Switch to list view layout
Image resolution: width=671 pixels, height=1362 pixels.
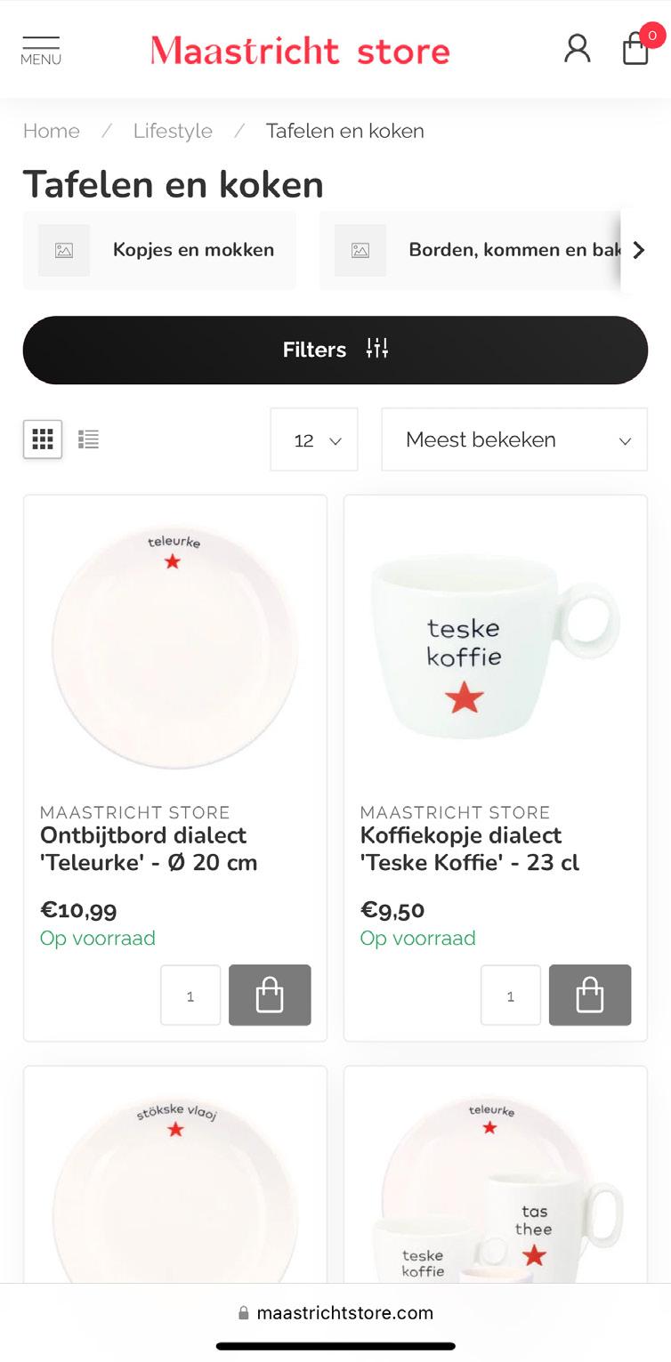(88, 439)
